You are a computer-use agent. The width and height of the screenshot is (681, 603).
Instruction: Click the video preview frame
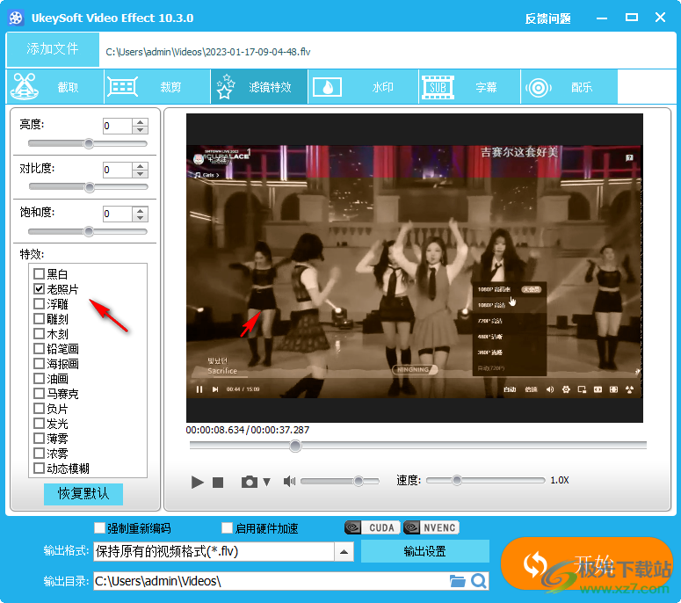point(415,267)
